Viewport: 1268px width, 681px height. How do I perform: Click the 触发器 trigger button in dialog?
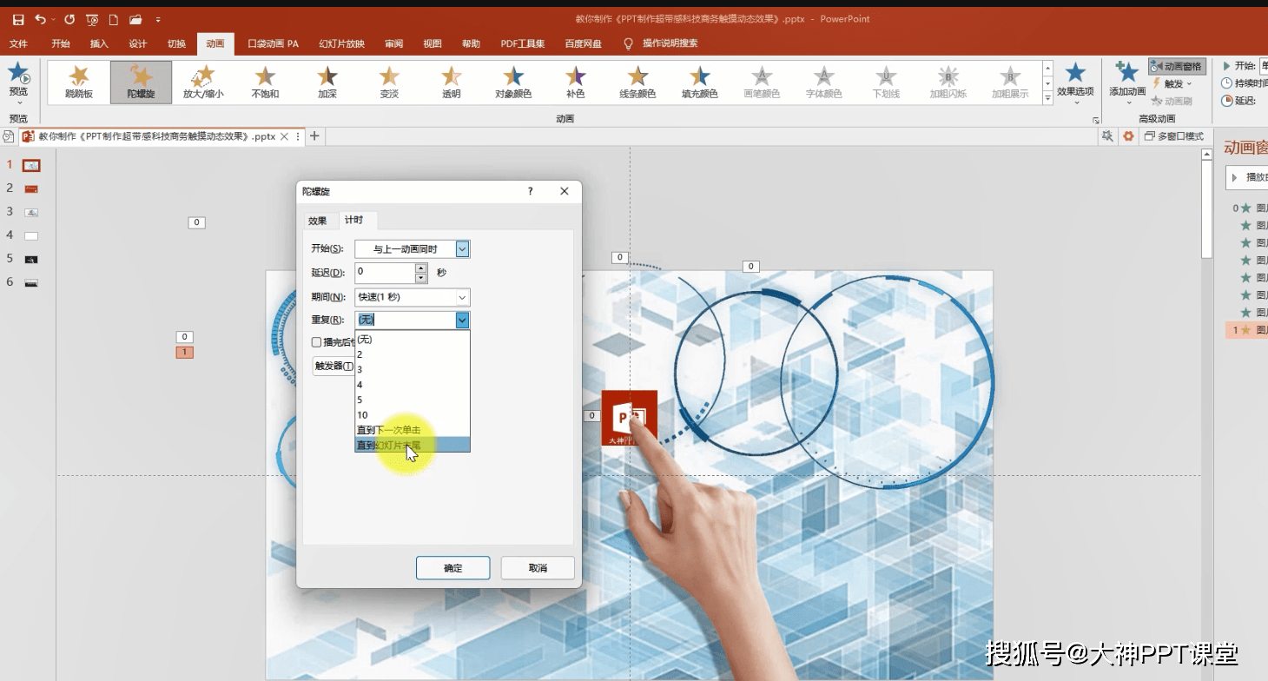334,367
